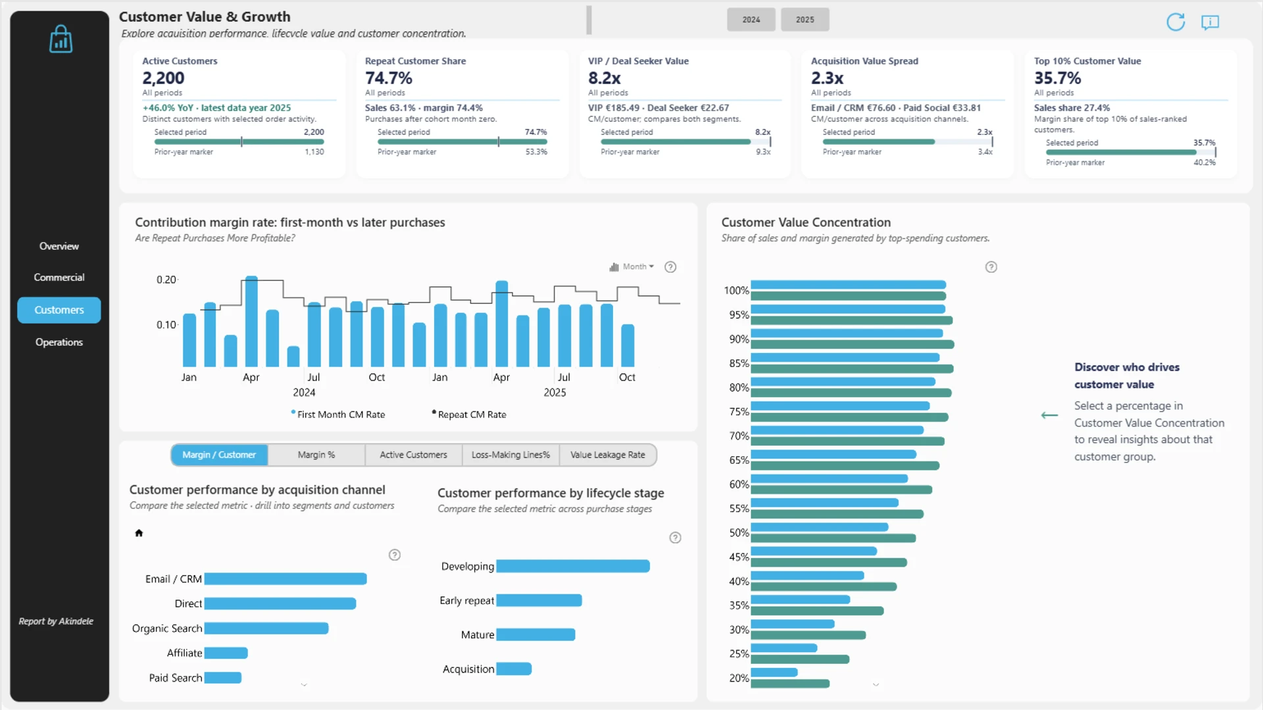The width and height of the screenshot is (1263, 710).
Task: Switch to Value Leakage Rate tab
Action: tap(608, 455)
